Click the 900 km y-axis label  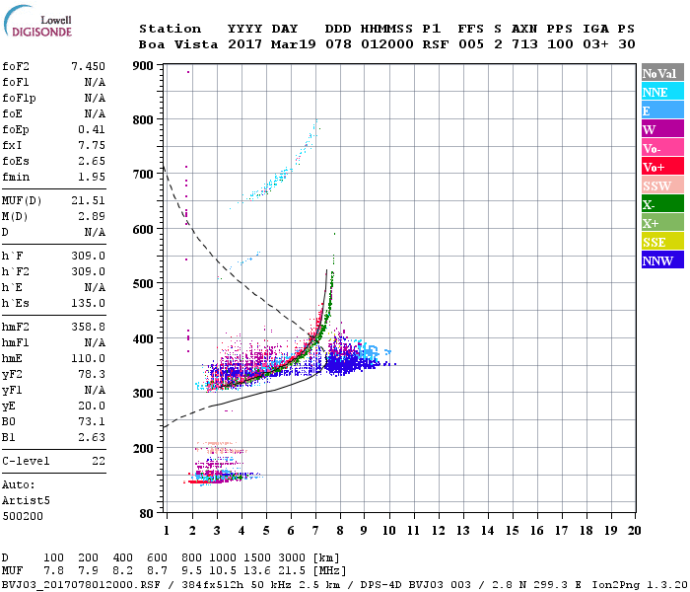pyautogui.click(x=143, y=66)
